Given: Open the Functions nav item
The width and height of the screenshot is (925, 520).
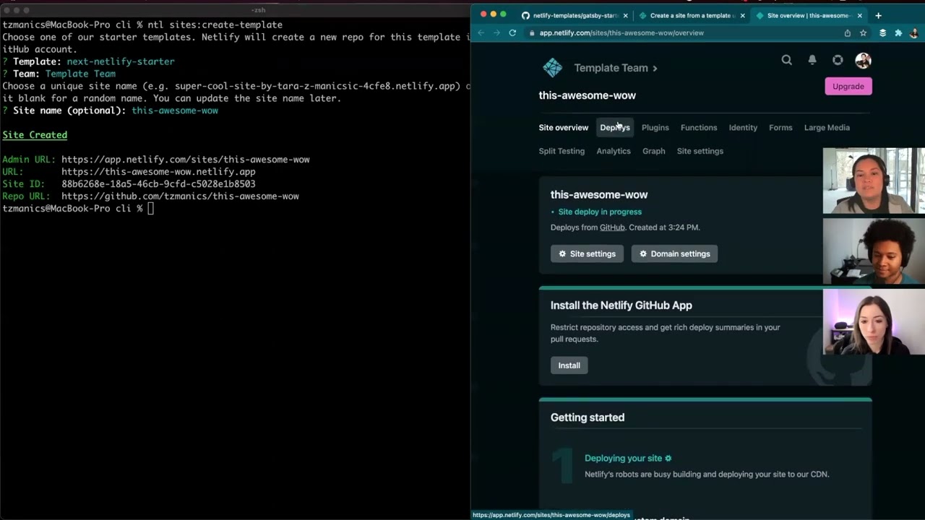Looking at the screenshot, I should pos(699,128).
